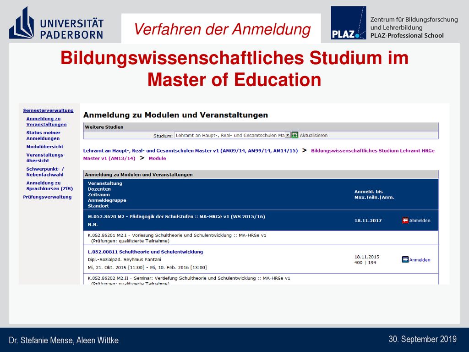Click the Anmelden link text
Viewport: 469px width, 352px height.
click(420, 260)
